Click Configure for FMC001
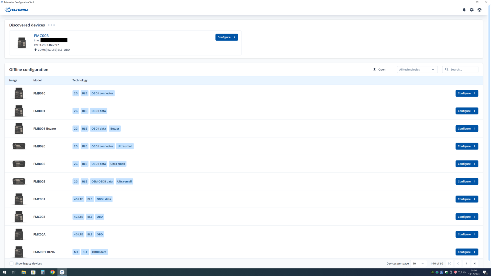 [467, 199]
